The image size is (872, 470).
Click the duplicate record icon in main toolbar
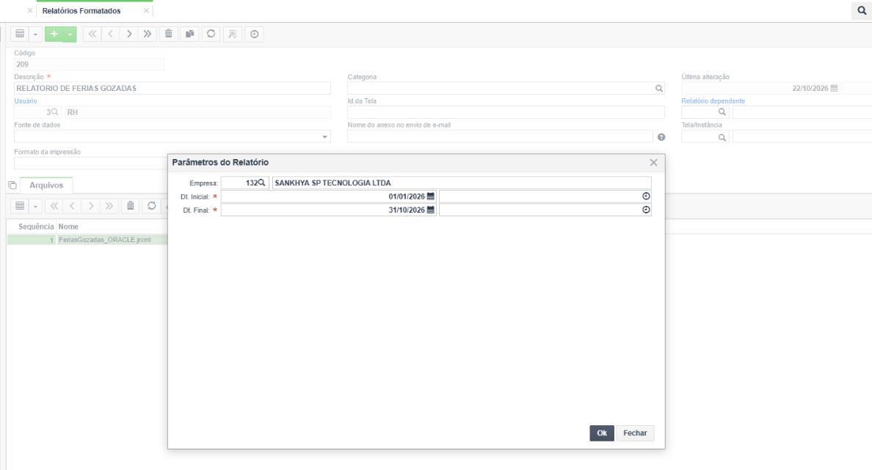(189, 34)
